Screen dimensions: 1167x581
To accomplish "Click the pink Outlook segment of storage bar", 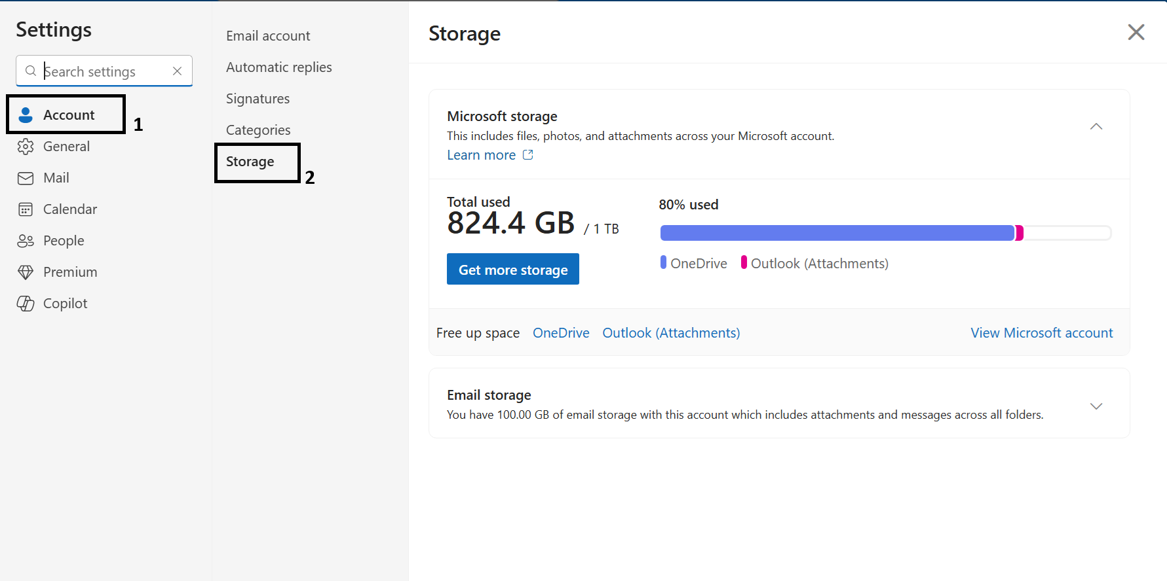I will click(x=1020, y=233).
